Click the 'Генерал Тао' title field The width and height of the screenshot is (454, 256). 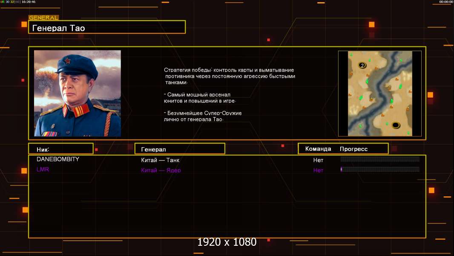tap(107, 27)
